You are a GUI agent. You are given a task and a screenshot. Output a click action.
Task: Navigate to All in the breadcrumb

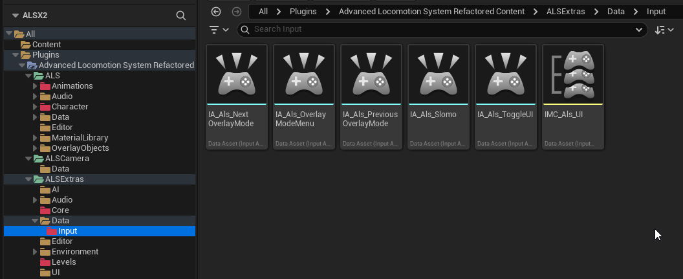pos(263,12)
